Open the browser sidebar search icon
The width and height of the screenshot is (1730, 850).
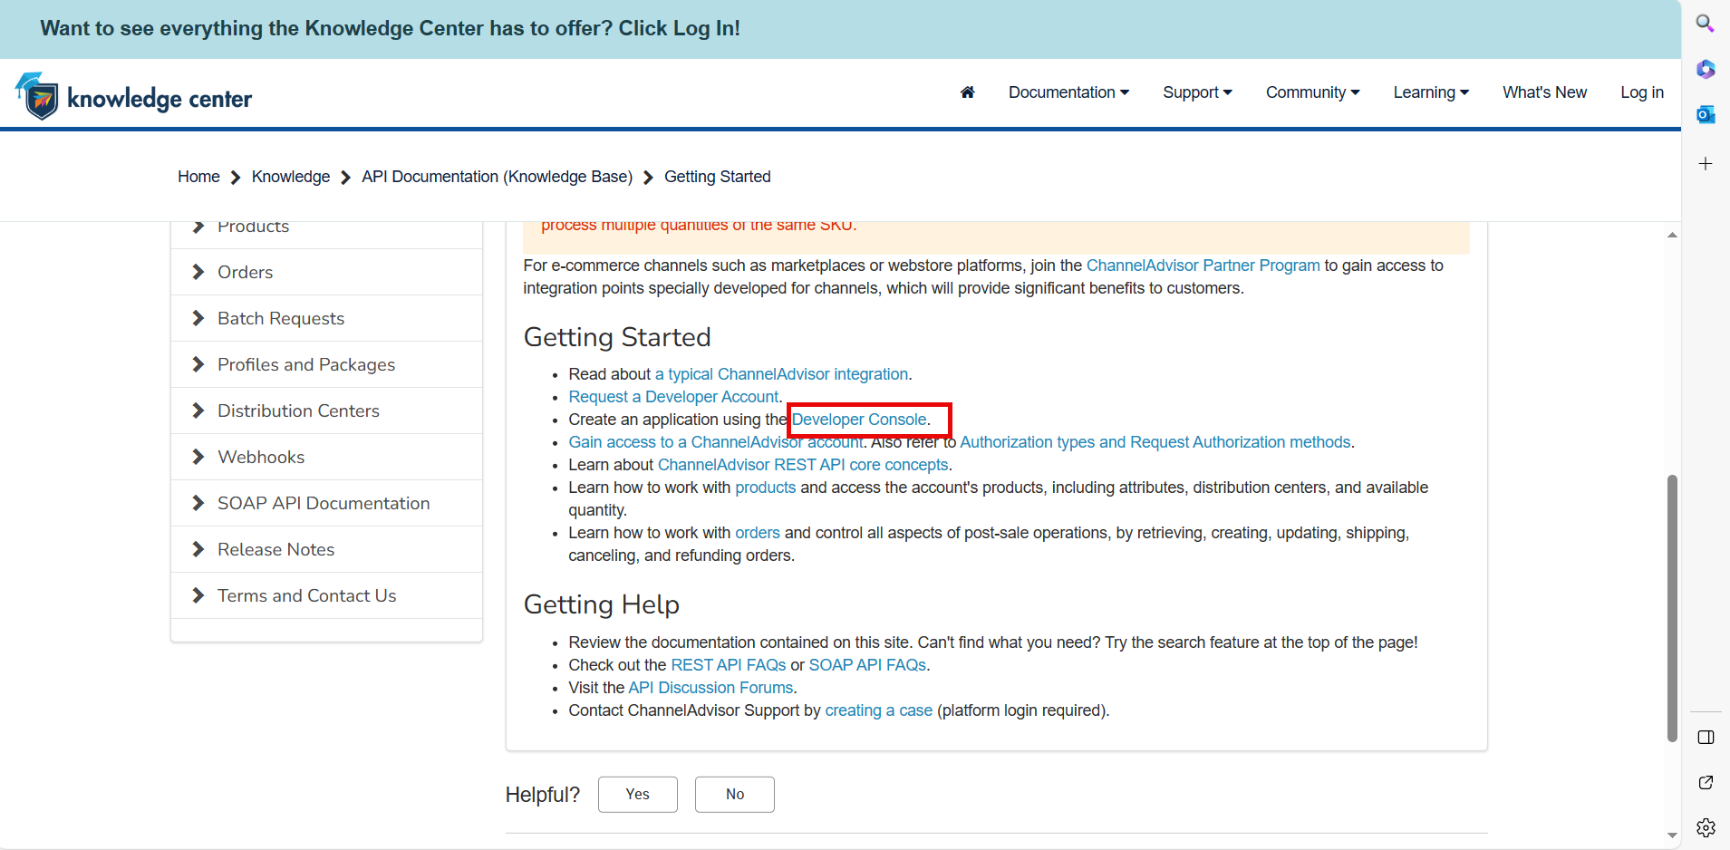tap(1705, 23)
